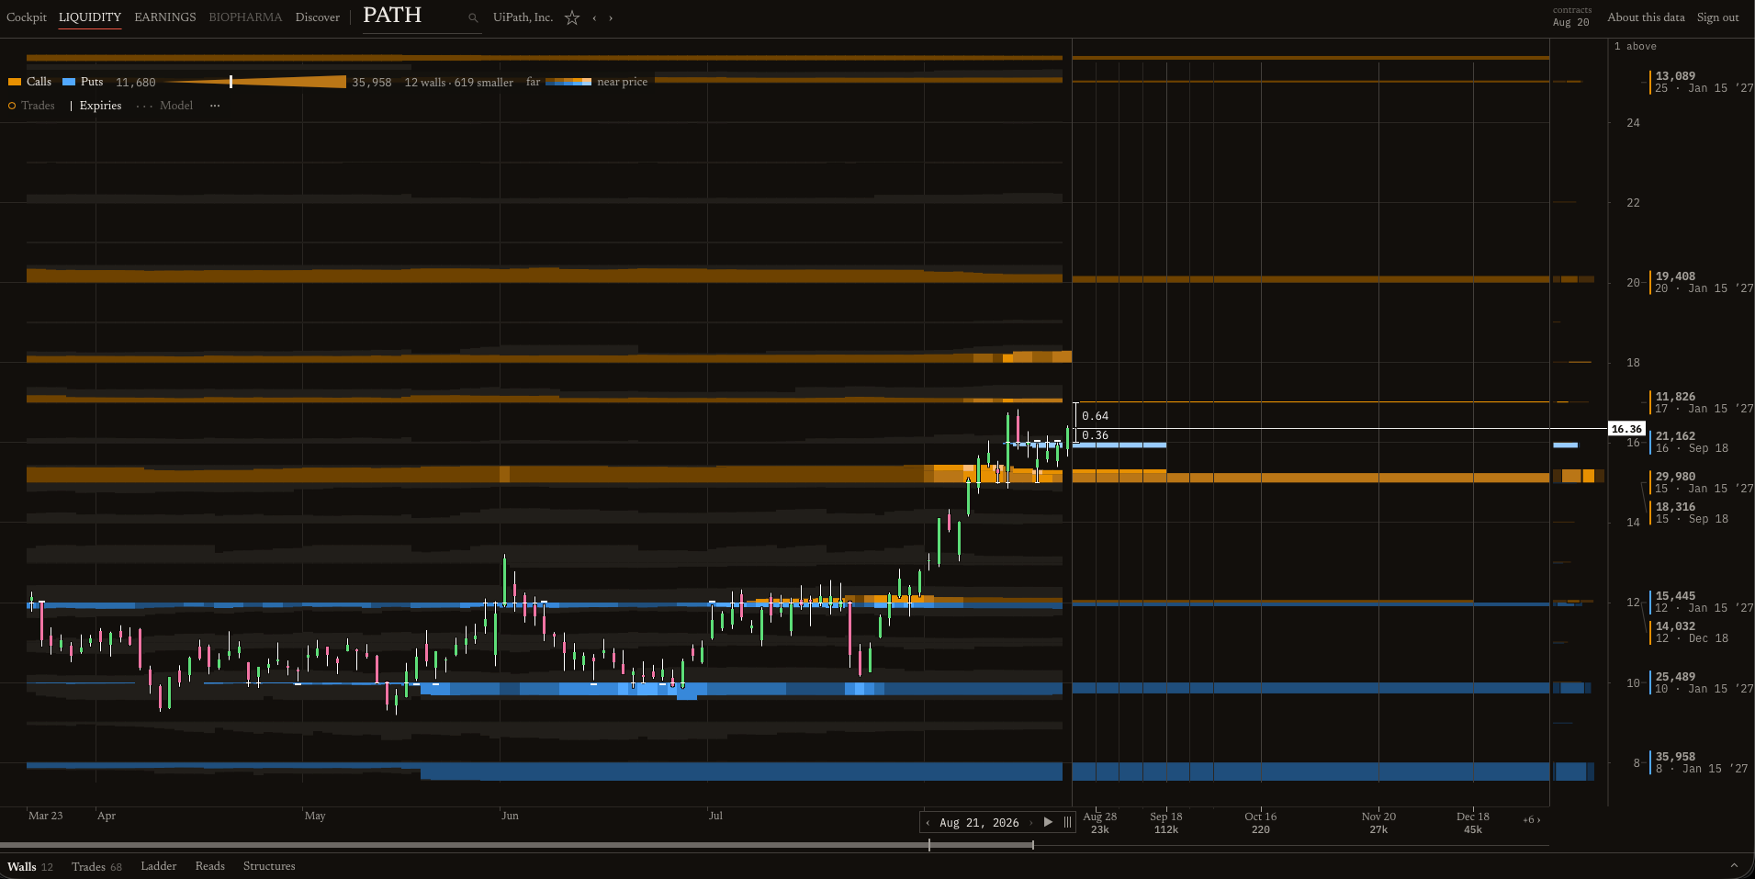Select the 25,489 put wall strike 10
This screenshot has height=879, width=1755.
[x=1703, y=682]
